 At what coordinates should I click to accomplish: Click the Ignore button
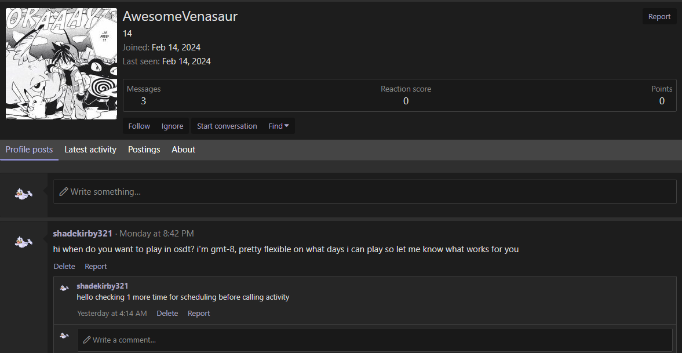[172, 126]
